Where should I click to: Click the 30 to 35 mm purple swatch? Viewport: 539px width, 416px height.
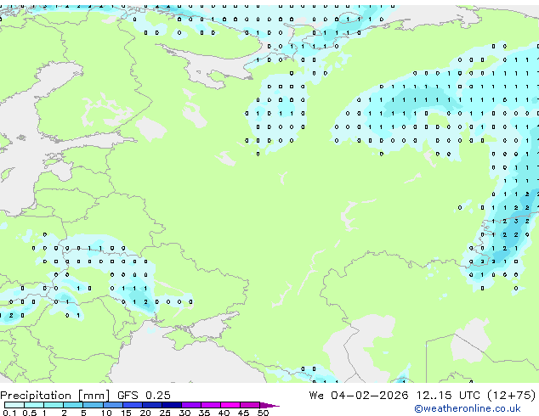click(x=191, y=405)
